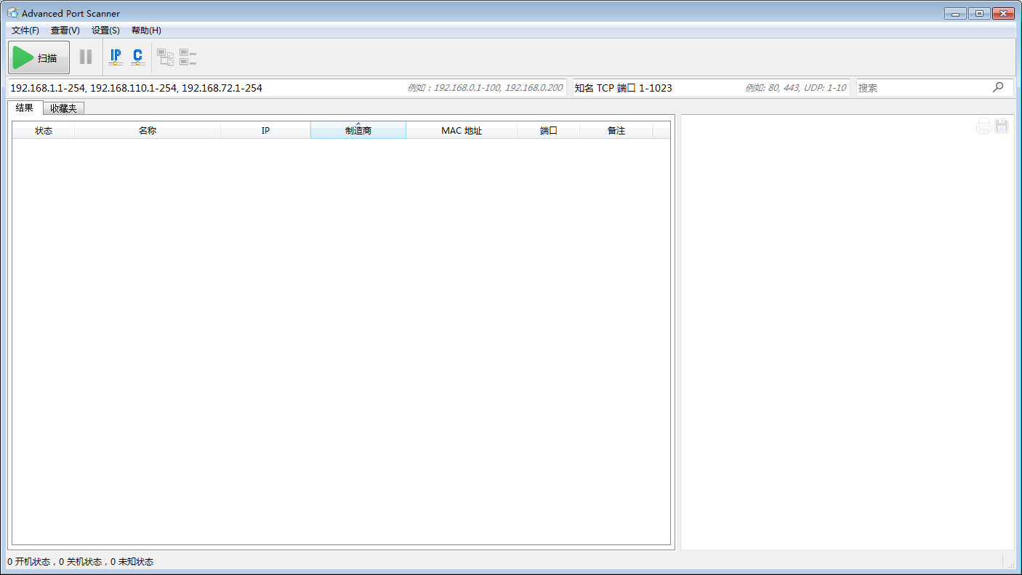
Task: Click the green 扫描 scan button
Action: point(39,57)
